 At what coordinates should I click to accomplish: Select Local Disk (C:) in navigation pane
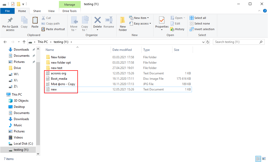tap(23, 144)
